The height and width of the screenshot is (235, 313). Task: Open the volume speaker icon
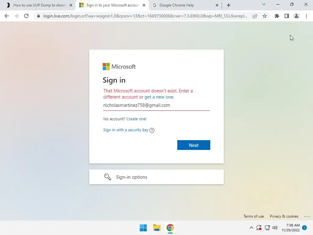tap(275, 228)
